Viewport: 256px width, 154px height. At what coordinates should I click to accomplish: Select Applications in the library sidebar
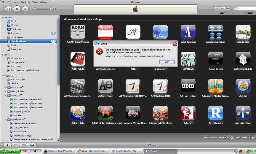[x=28, y=41]
